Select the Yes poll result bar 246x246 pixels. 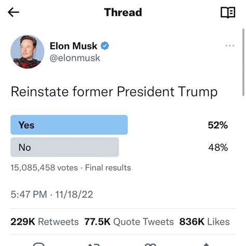[69, 125]
